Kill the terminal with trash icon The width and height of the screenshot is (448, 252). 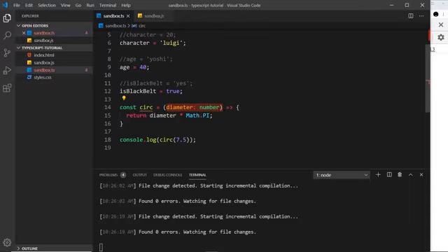coord(400,174)
